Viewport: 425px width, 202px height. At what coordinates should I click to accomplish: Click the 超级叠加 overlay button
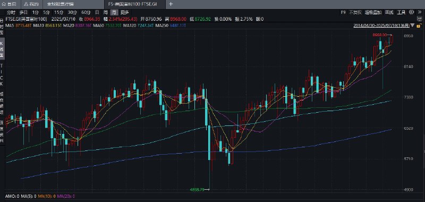click(x=373, y=12)
